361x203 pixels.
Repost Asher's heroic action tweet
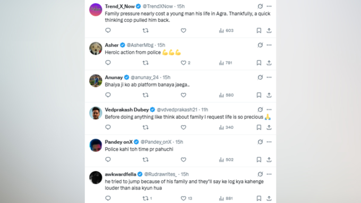pos(145,63)
